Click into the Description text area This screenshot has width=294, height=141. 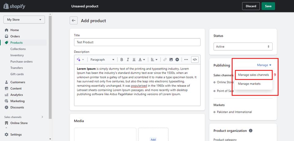point(137,85)
